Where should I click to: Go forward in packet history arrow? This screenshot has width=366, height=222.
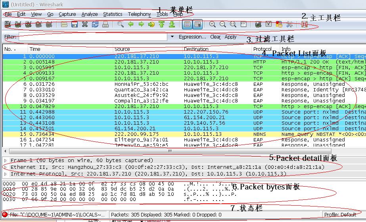(x=141, y=24)
